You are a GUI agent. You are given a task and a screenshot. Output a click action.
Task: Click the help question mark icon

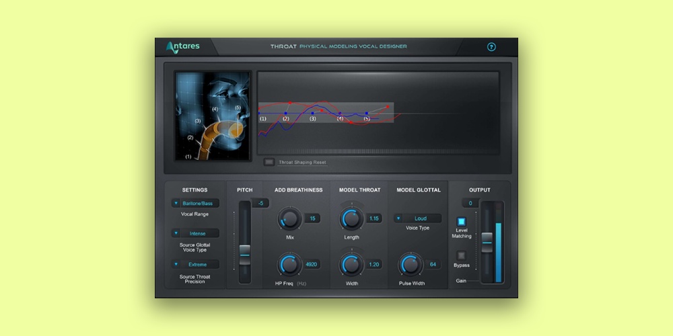coord(491,47)
